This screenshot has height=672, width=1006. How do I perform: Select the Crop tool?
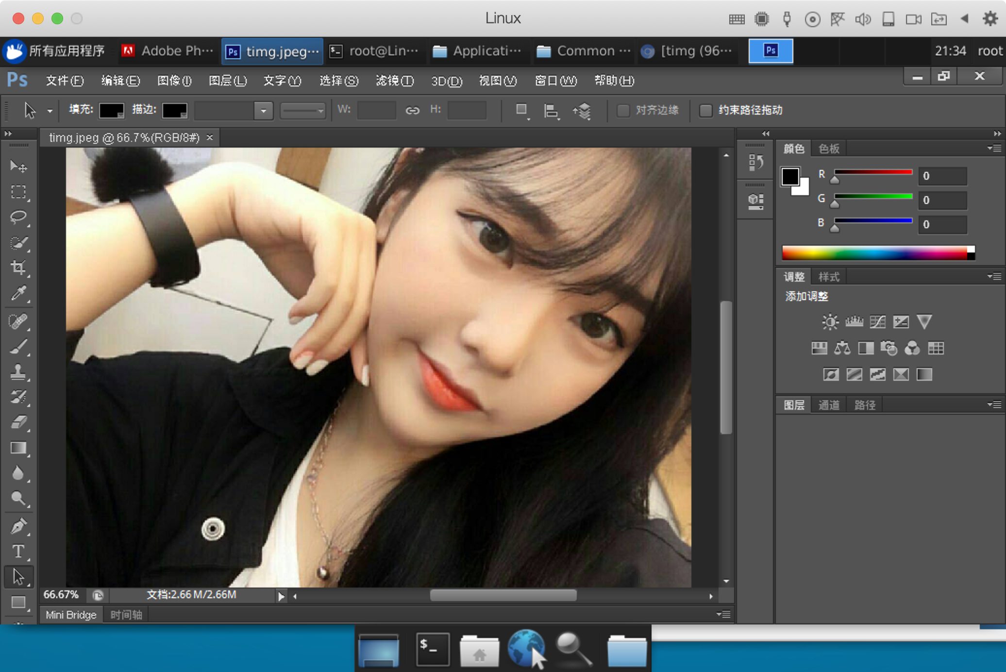(18, 268)
